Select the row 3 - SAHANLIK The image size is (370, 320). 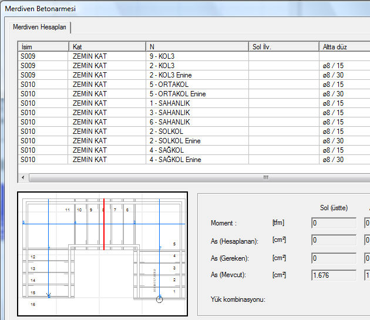click(x=194, y=113)
